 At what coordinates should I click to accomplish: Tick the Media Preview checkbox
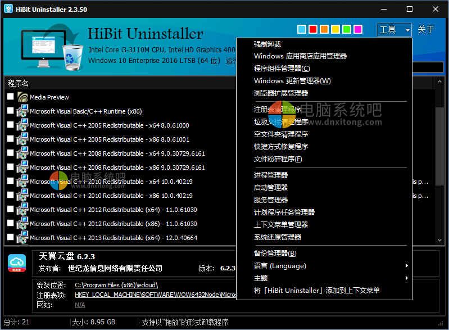click(x=10, y=97)
